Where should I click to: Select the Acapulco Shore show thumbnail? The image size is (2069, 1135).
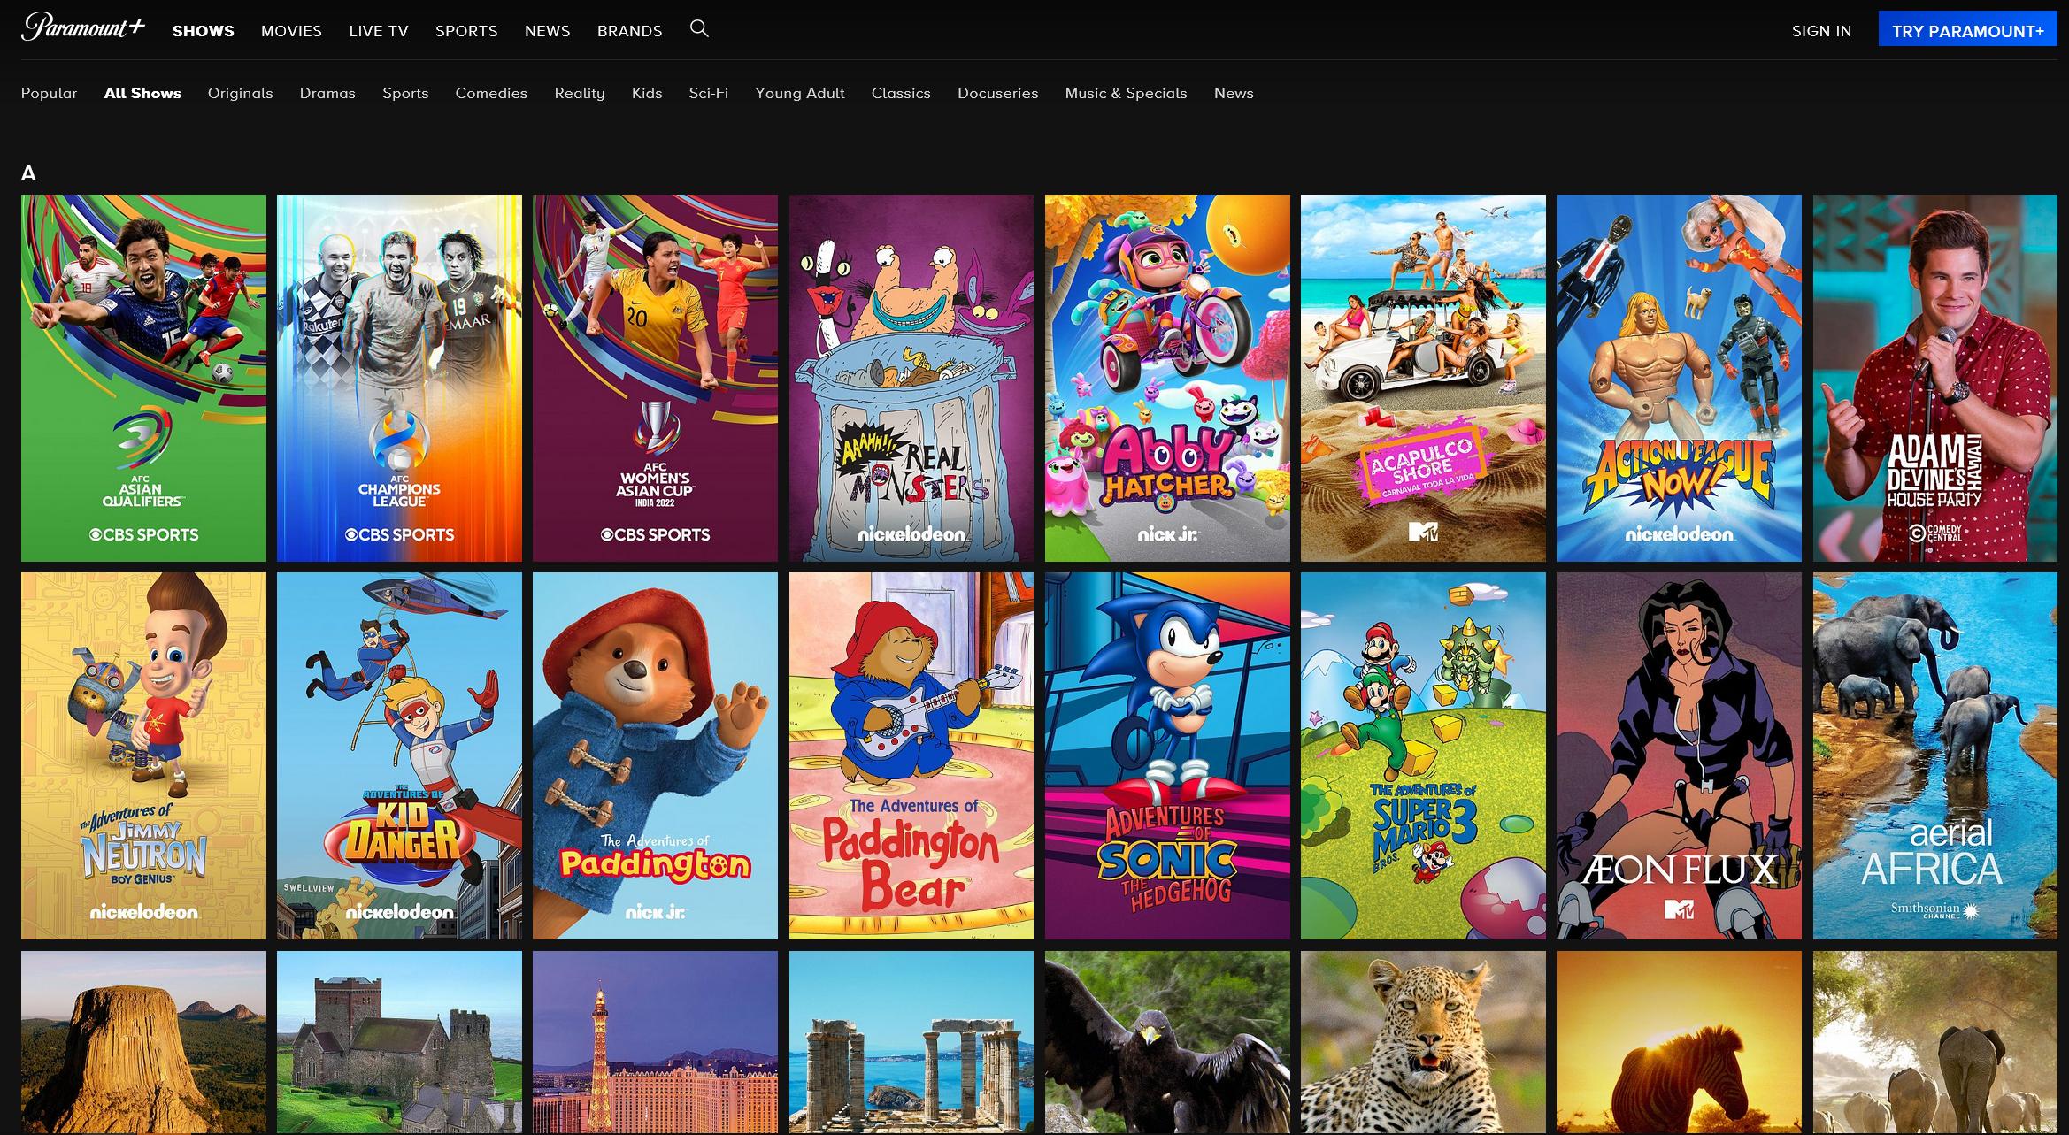[x=1422, y=378]
